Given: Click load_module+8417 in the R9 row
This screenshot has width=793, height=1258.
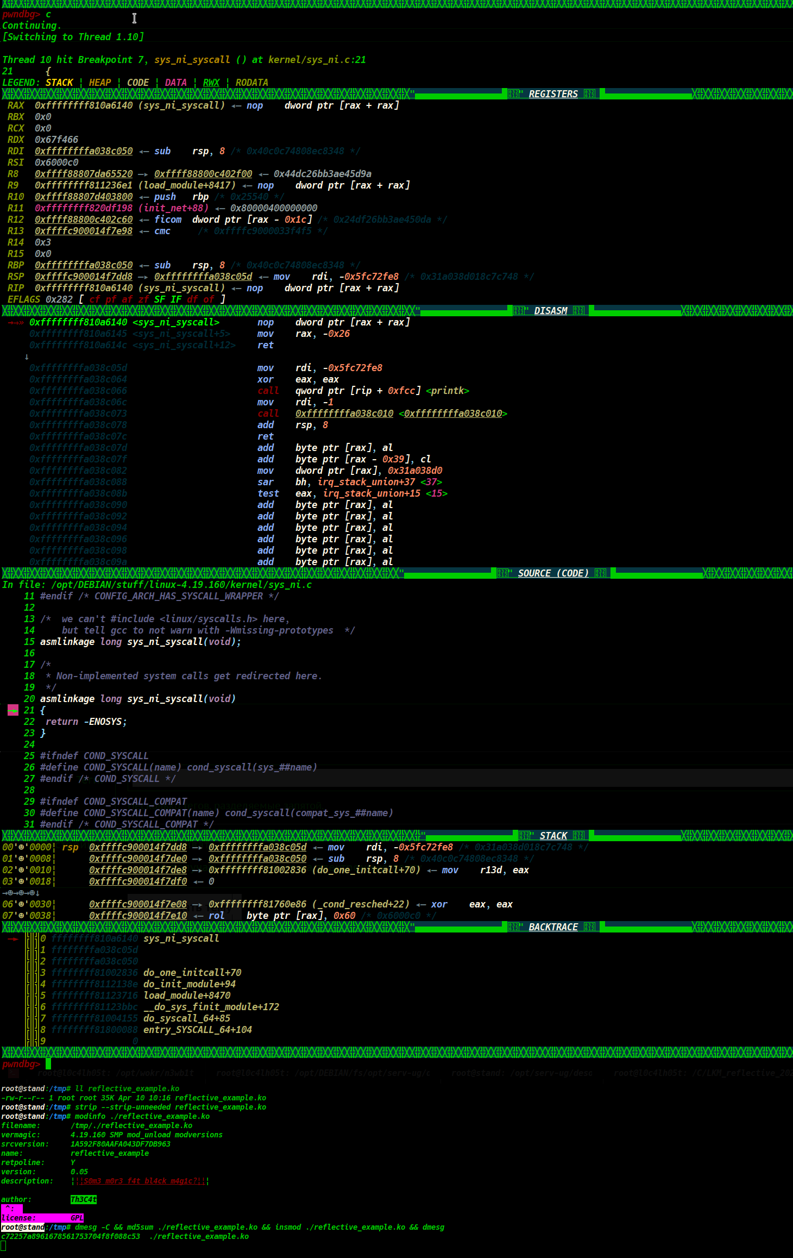Looking at the screenshot, I should [187, 185].
